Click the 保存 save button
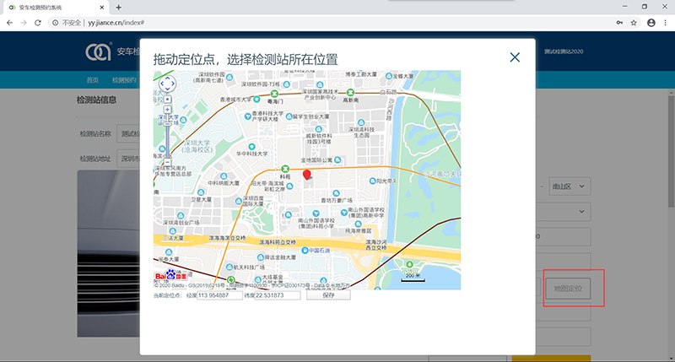 click(328, 295)
